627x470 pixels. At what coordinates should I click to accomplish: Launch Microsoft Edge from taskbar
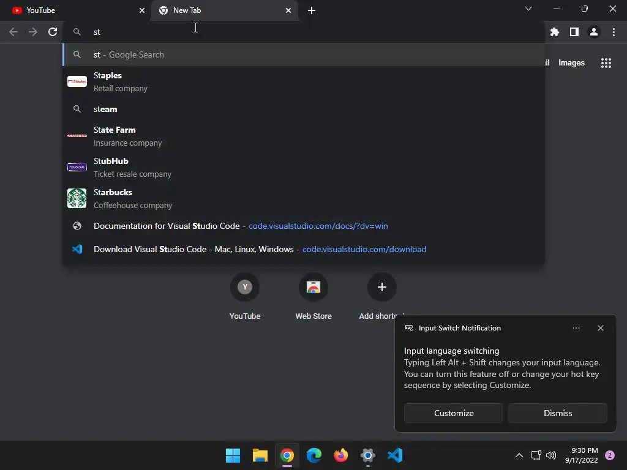pyautogui.click(x=314, y=455)
